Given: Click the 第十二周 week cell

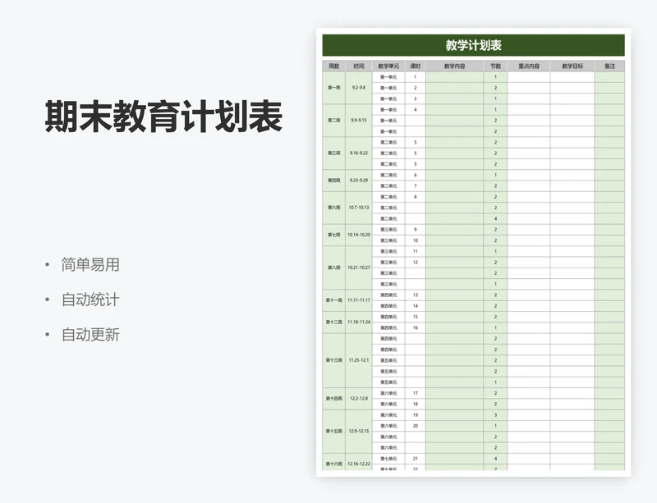Looking at the screenshot, I should click(334, 322).
